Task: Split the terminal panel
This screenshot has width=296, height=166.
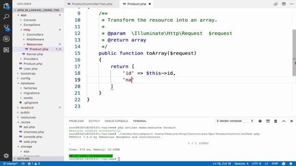Action: click(x=268, y=121)
